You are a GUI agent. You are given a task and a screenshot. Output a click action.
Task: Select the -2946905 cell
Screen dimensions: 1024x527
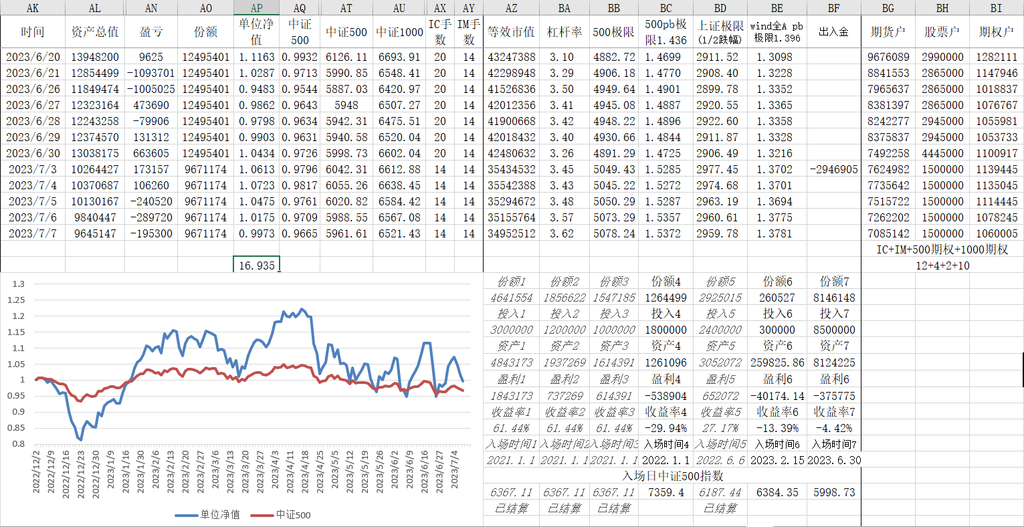click(833, 169)
